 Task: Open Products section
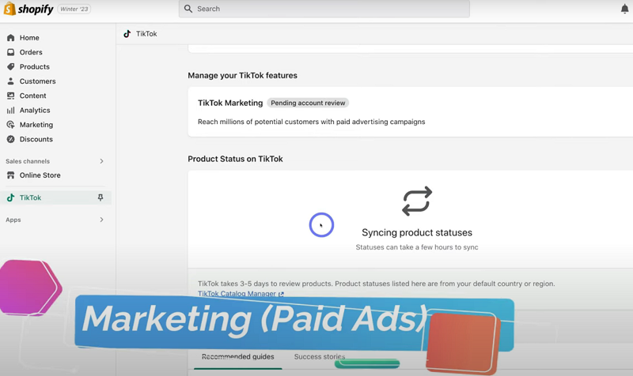pos(35,66)
